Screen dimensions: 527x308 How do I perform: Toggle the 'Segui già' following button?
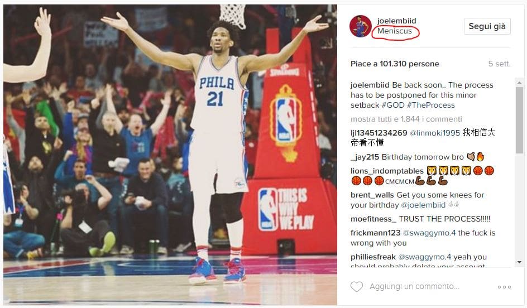tap(487, 26)
